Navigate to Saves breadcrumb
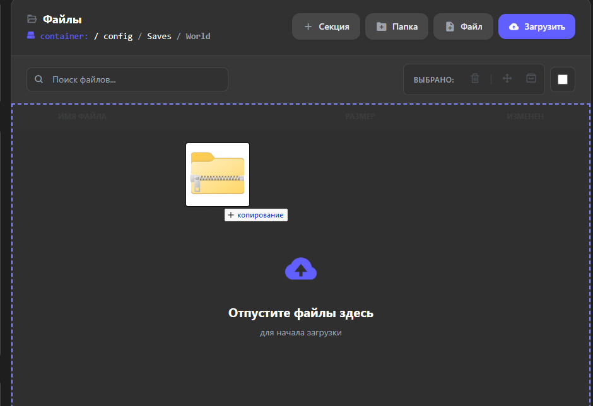 159,37
